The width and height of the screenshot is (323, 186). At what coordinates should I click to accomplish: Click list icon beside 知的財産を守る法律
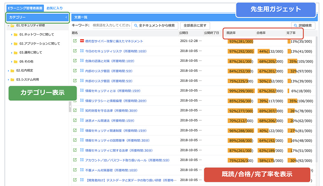click(82, 110)
